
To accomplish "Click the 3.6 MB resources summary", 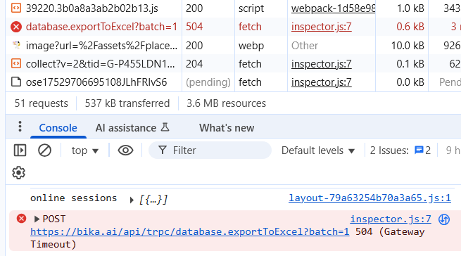I will (x=226, y=103).
